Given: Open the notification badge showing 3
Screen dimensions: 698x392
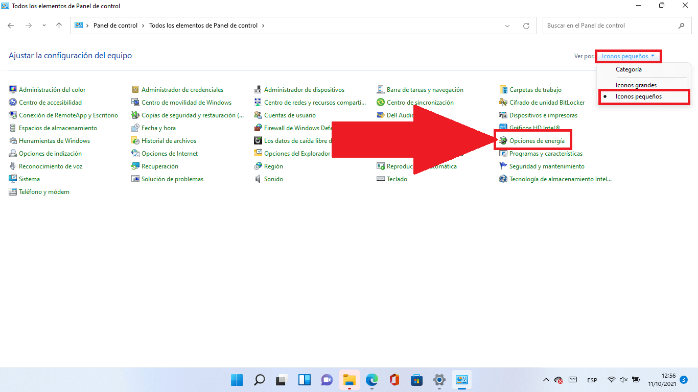Looking at the screenshot, I should (x=684, y=380).
